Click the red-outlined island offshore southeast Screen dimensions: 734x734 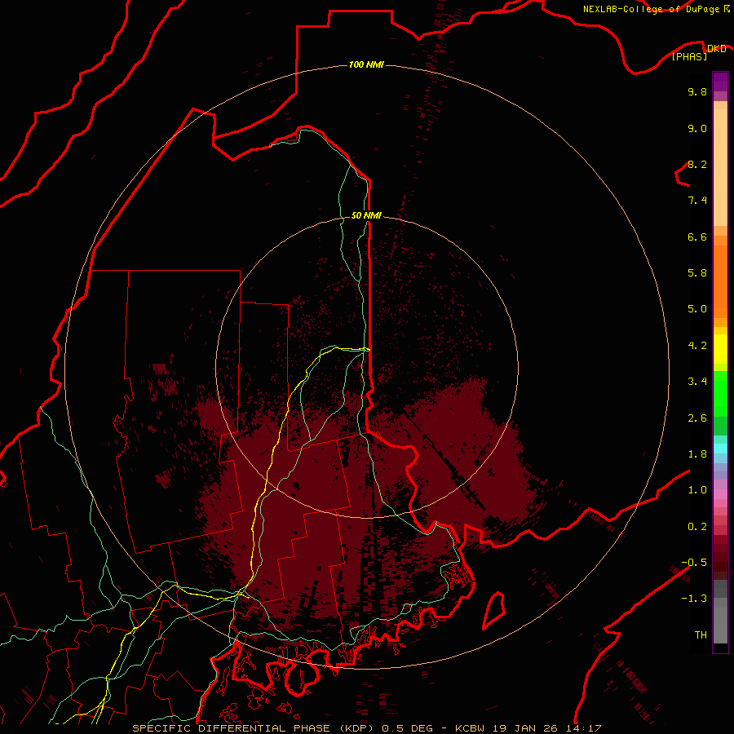(x=494, y=610)
